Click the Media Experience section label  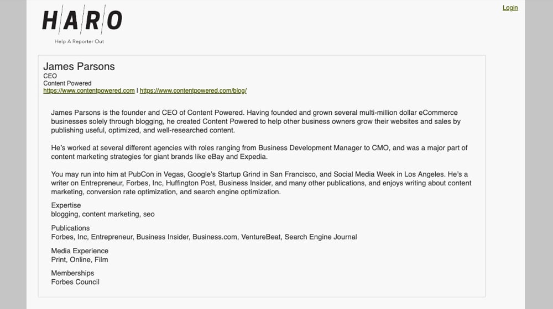80,251
